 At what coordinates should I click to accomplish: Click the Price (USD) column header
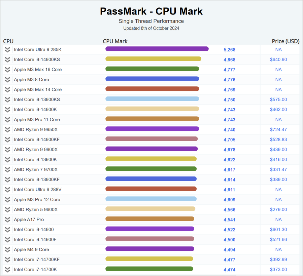pyautogui.click(x=285, y=41)
